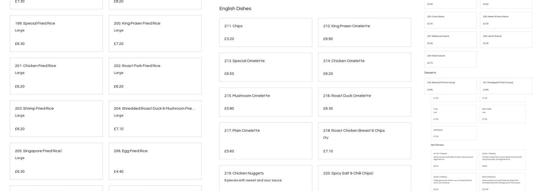536x191 pixels.
Task: Open the 215. Mushroom Omelette item
Action: 266,102
